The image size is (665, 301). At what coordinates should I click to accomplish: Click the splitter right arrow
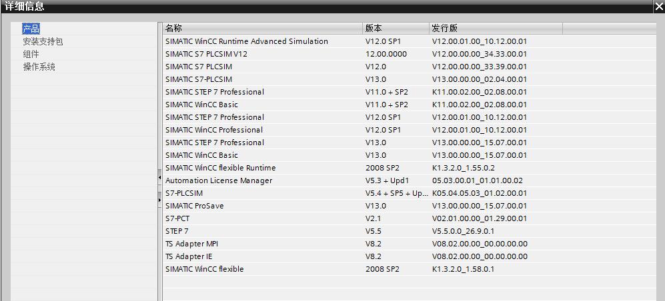coord(159,199)
